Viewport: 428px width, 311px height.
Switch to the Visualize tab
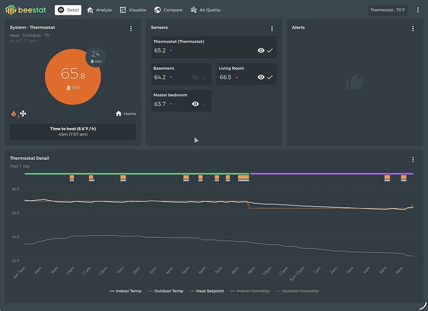pyautogui.click(x=133, y=10)
